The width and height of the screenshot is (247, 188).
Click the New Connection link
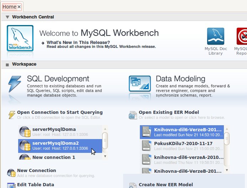click(x=37, y=170)
